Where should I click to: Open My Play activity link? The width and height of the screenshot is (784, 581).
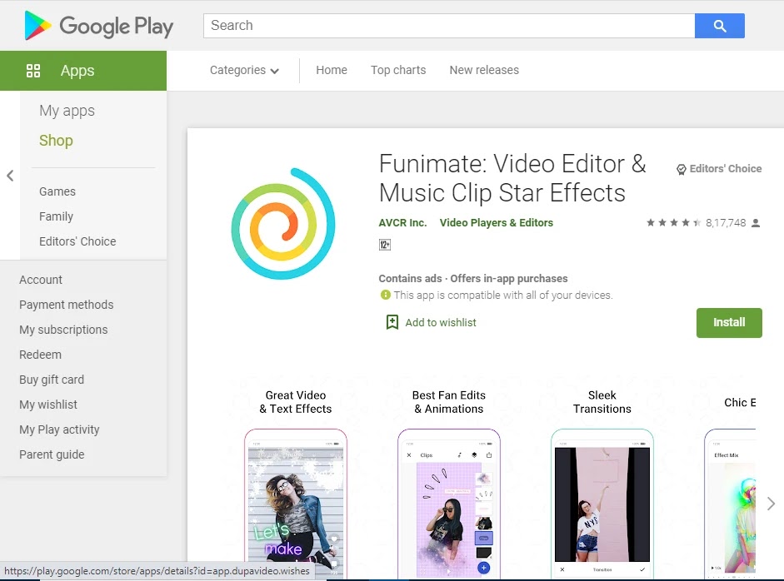click(59, 430)
